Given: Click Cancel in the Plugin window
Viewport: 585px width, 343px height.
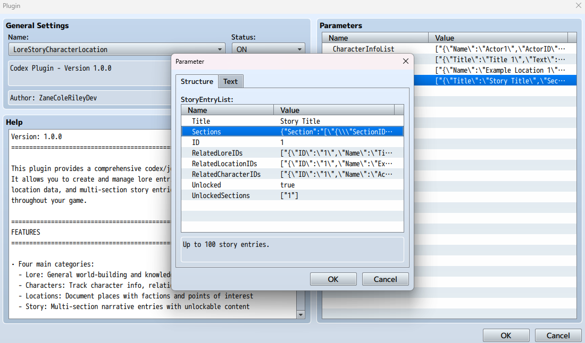Looking at the screenshot, I should pyautogui.click(x=558, y=335).
